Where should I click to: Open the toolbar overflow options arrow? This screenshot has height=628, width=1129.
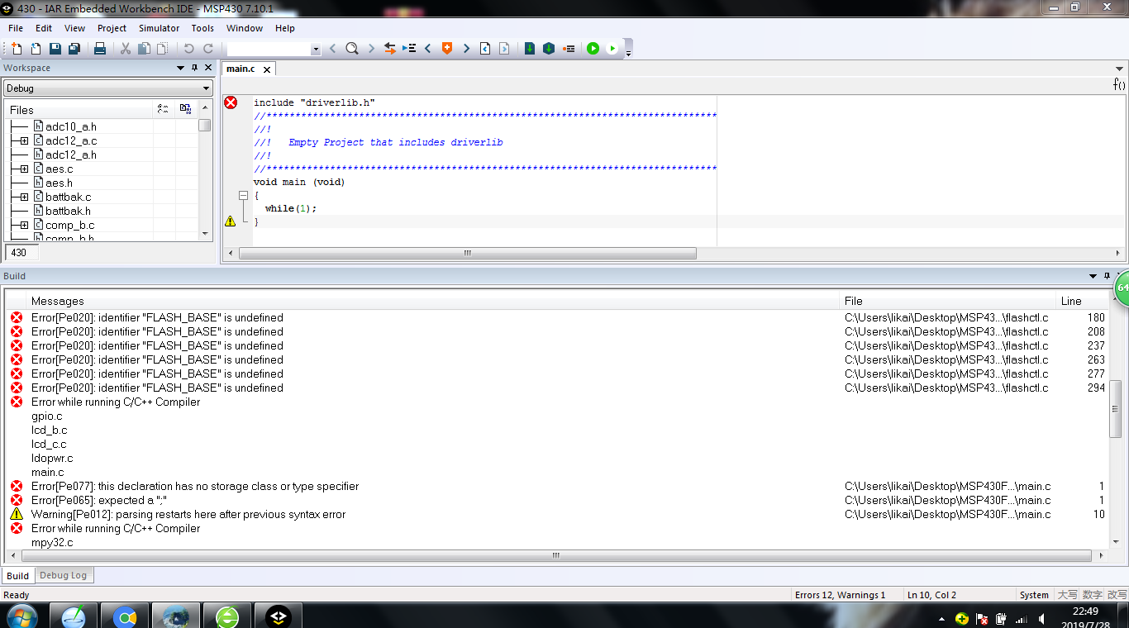coord(629,53)
